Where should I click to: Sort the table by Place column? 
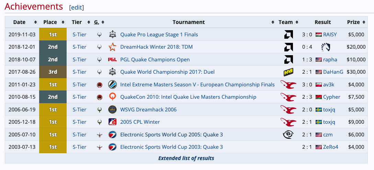coord(63,22)
